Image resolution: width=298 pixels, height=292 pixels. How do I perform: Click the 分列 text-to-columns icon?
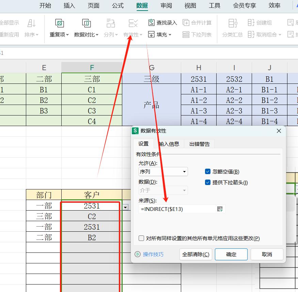click(x=111, y=23)
